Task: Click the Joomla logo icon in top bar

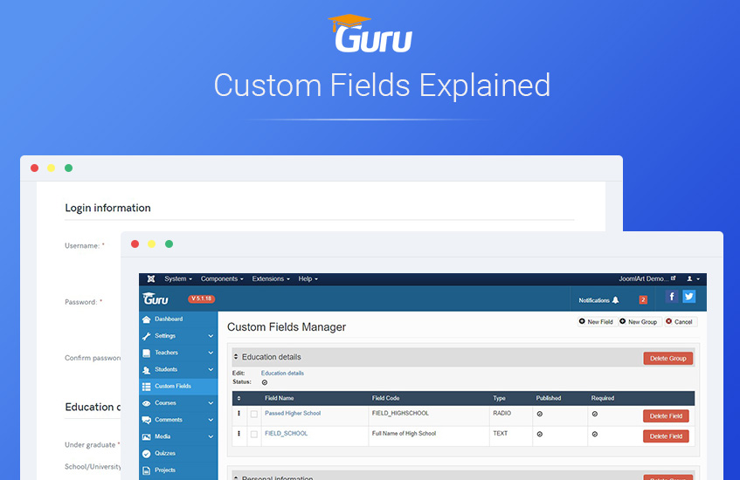Action: (150, 279)
